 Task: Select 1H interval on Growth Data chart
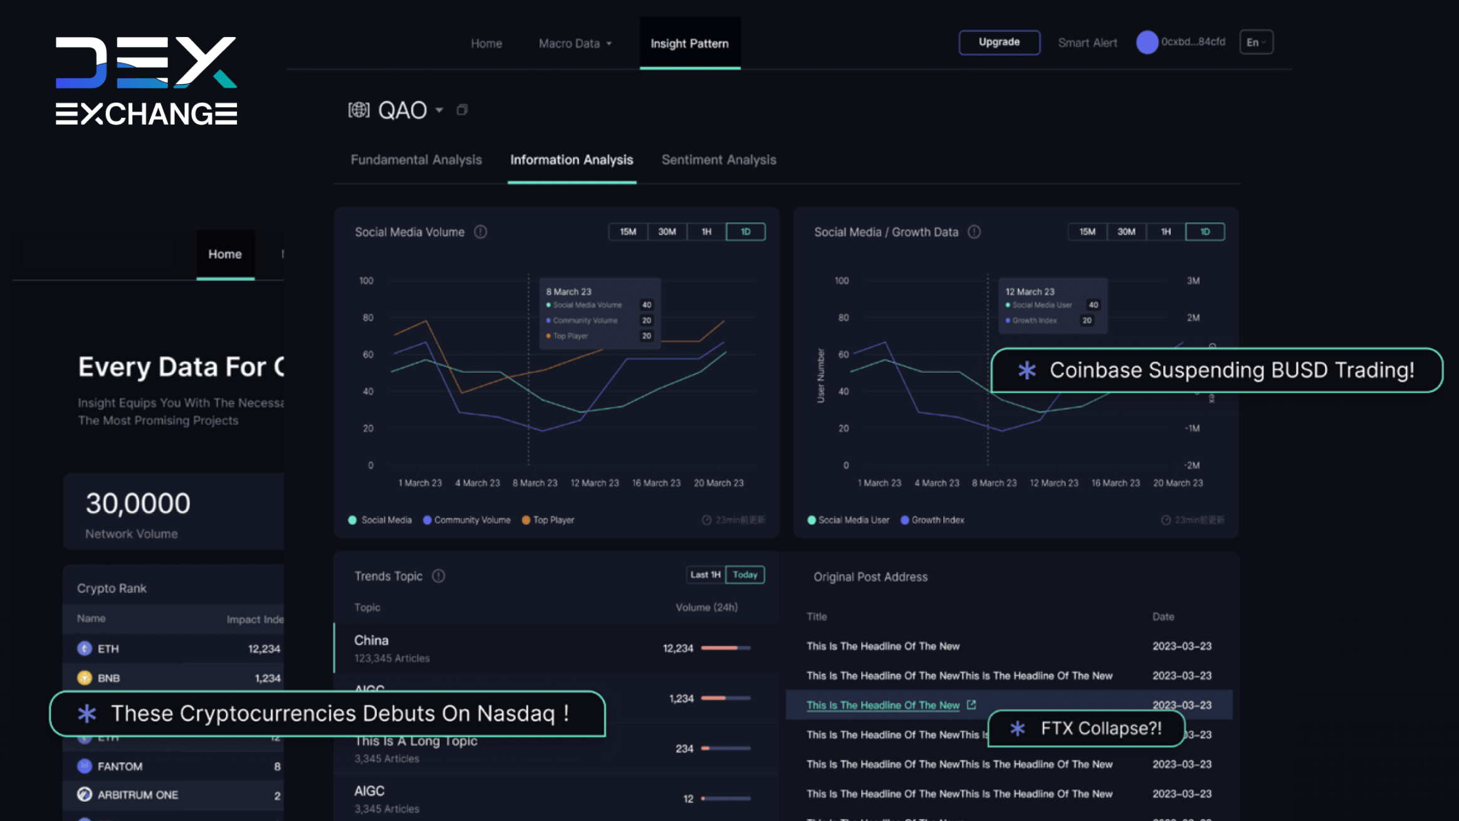1166,232
